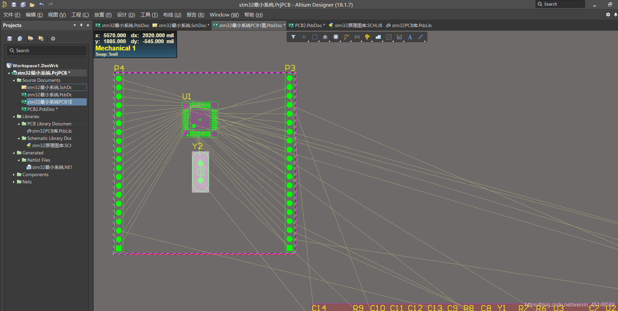The height and width of the screenshot is (311, 618).
Task: Expand the Nets tree node
Action: click(14, 182)
